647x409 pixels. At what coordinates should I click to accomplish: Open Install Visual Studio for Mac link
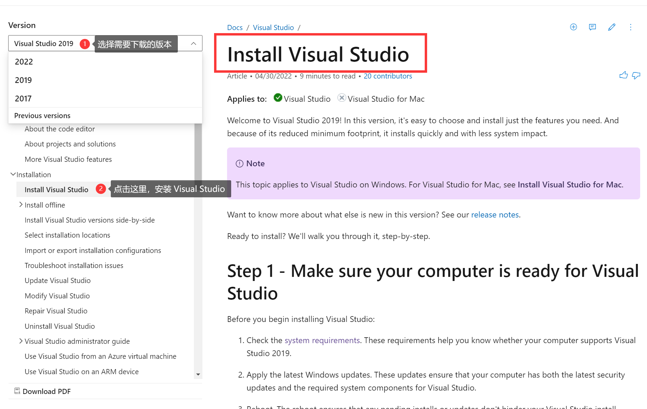tap(569, 185)
